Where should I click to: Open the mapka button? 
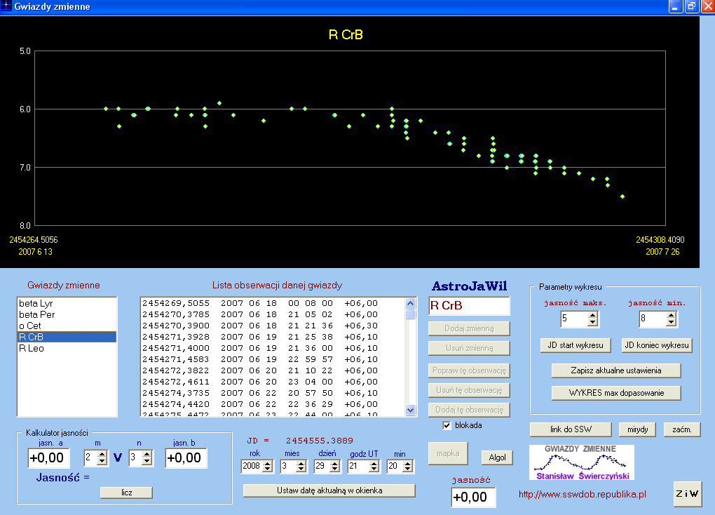click(x=448, y=453)
